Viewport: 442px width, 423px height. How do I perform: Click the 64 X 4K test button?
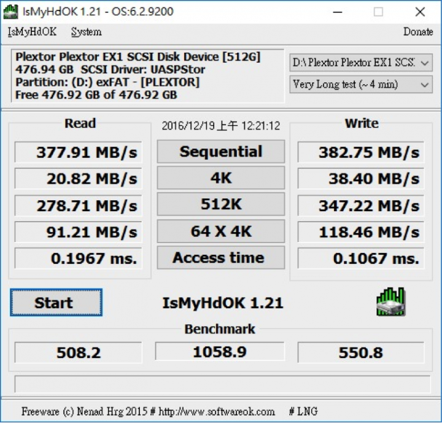coord(221,231)
